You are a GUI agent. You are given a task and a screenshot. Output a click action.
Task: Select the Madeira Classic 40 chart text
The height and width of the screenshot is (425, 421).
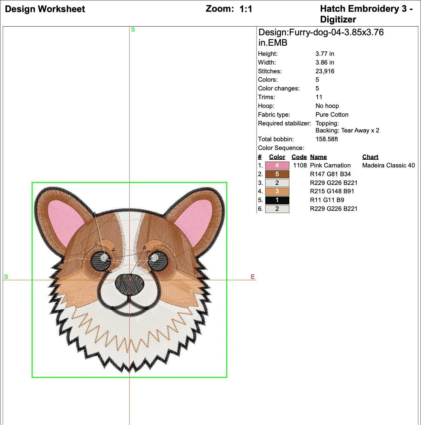tap(388, 165)
